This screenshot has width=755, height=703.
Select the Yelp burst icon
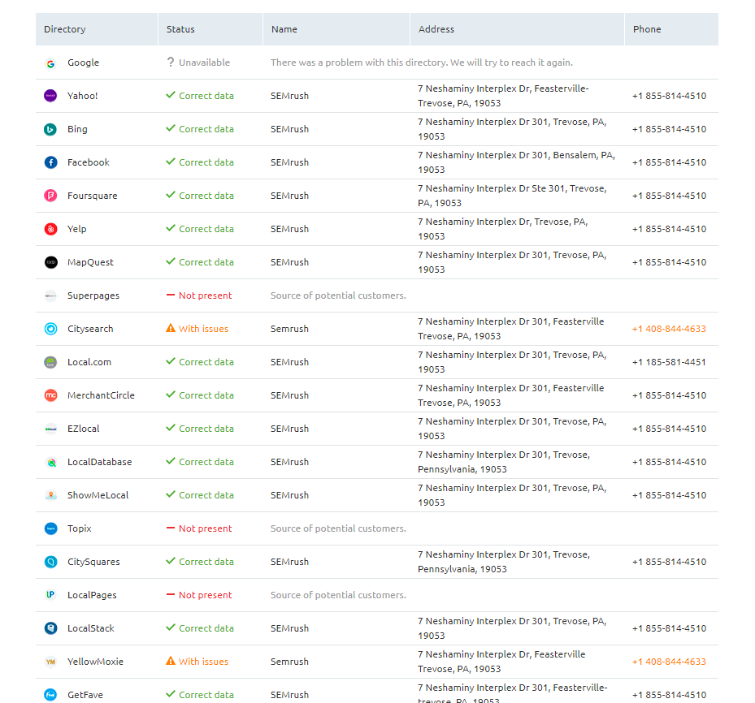click(x=50, y=228)
